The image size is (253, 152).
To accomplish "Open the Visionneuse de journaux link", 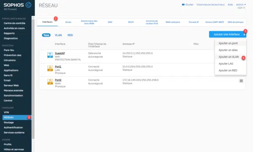I will coord(210,5).
